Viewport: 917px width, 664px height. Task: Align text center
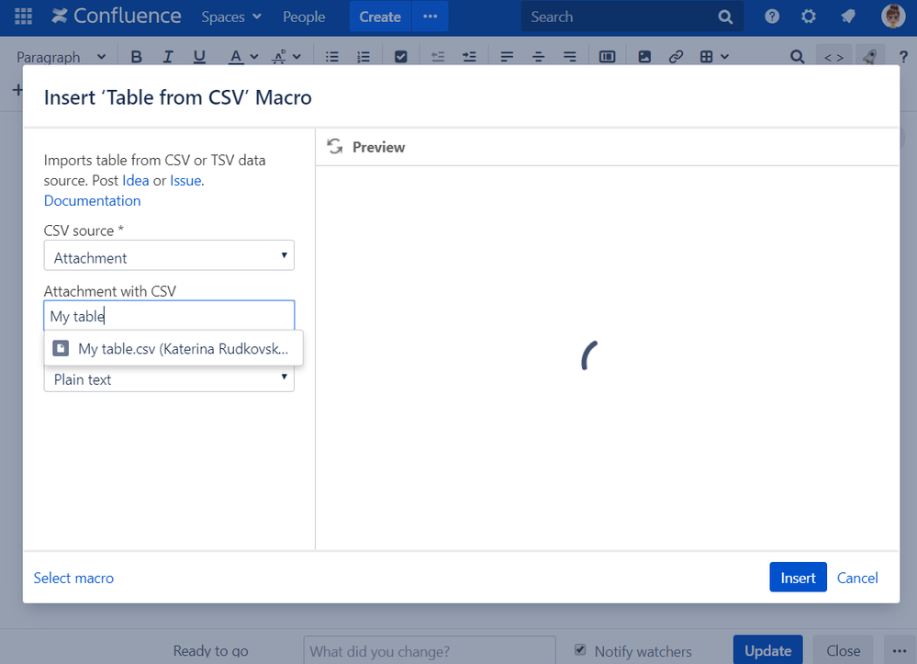tap(538, 57)
